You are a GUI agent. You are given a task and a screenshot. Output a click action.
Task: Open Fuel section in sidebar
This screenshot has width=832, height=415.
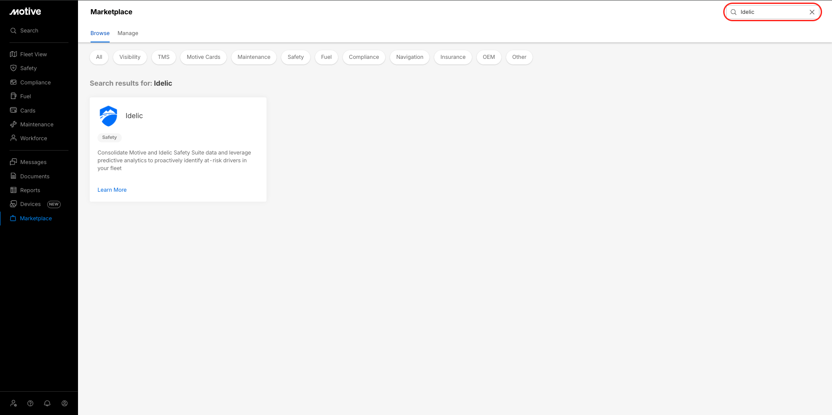(x=26, y=96)
